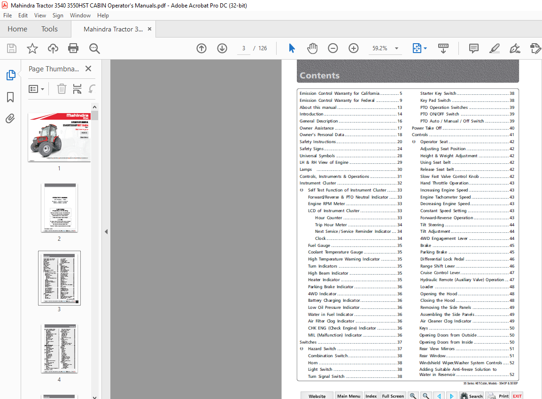Add a comment sticky note
The height and width of the screenshot is (399, 542).
coord(474,48)
